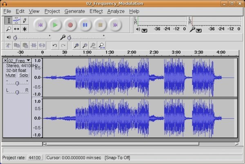Toggle the blue Pause button
The height and width of the screenshot is (164, 245).
click(x=85, y=25)
